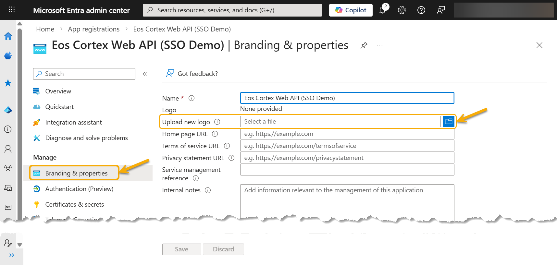Open the Devices icon in left rail

coord(8,188)
